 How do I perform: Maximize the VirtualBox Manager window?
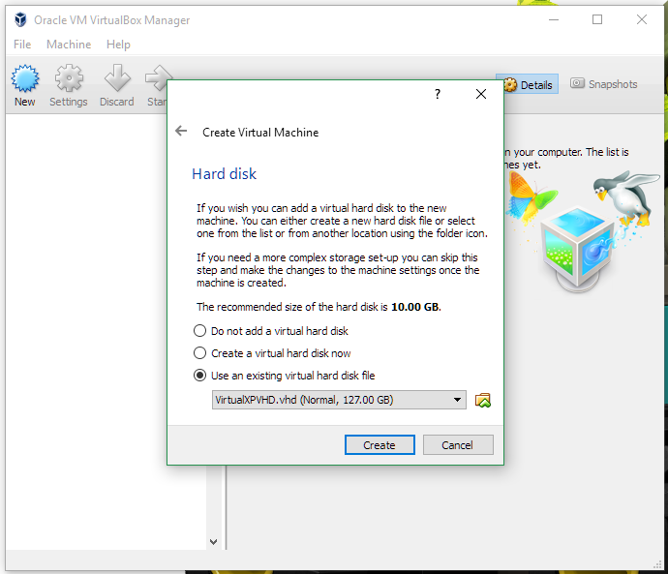[x=597, y=19]
